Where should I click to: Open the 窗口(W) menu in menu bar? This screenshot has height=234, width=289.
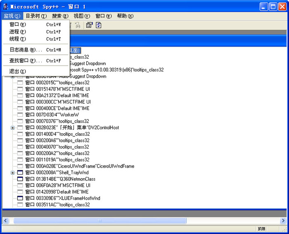pos(104,16)
